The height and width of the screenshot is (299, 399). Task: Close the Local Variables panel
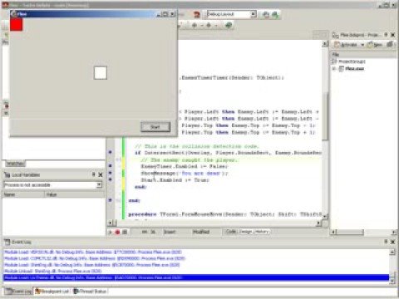click(x=101, y=174)
